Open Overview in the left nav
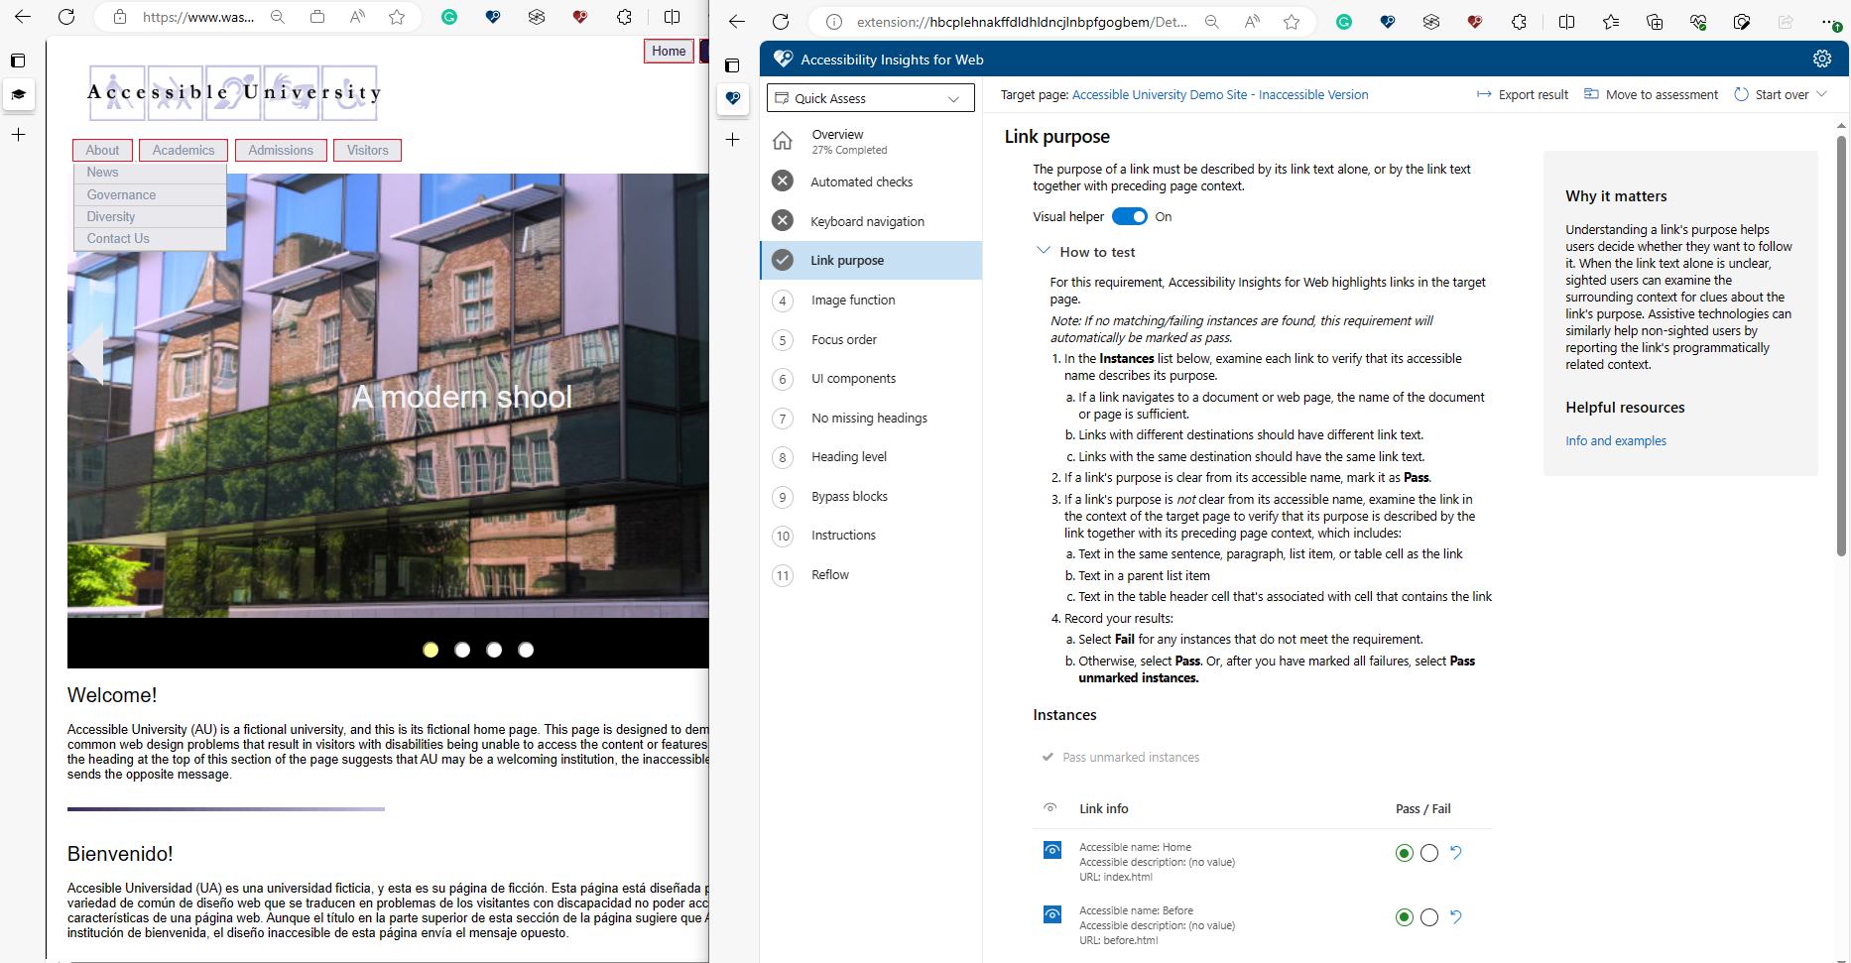 (x=871, y=141)
